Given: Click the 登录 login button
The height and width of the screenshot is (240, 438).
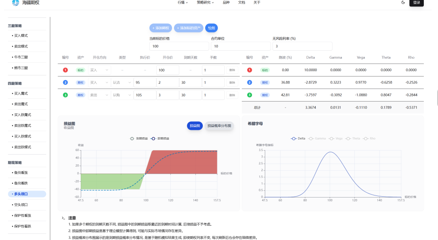Looking at the screenshot, I should pos(416,3).
